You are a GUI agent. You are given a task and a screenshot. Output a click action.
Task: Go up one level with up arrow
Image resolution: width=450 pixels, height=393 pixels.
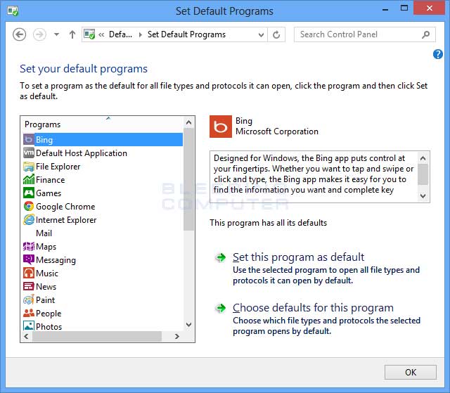(72, 34)
